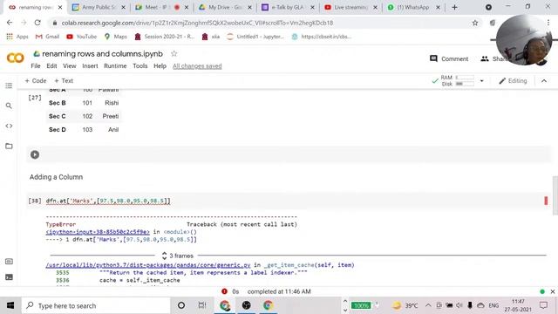Switch to the Army Public School tab
Screen dimensions: 558x314
point(99,7)
